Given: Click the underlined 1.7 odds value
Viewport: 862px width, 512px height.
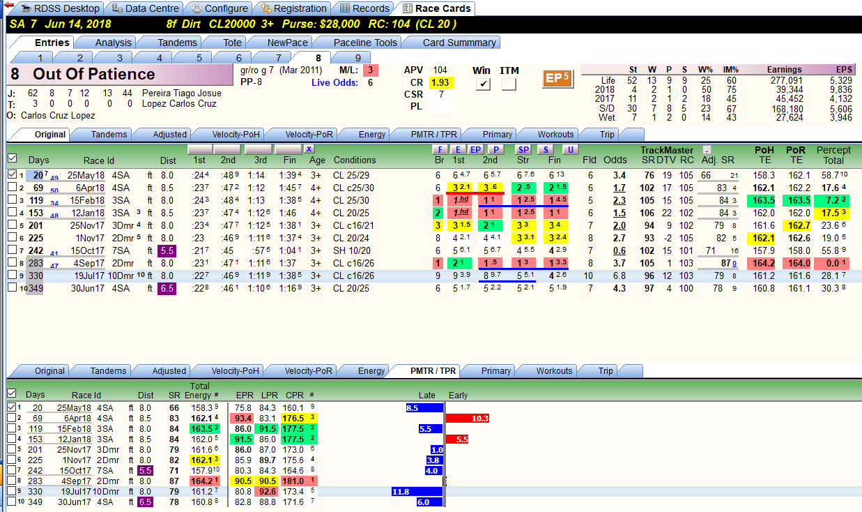Looking at the screenshot, I should pos(619,188).
